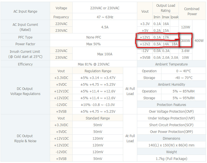Select the '+5VSB' row in load table
Viewport: 207px width, 163px height.
(145, 58)
